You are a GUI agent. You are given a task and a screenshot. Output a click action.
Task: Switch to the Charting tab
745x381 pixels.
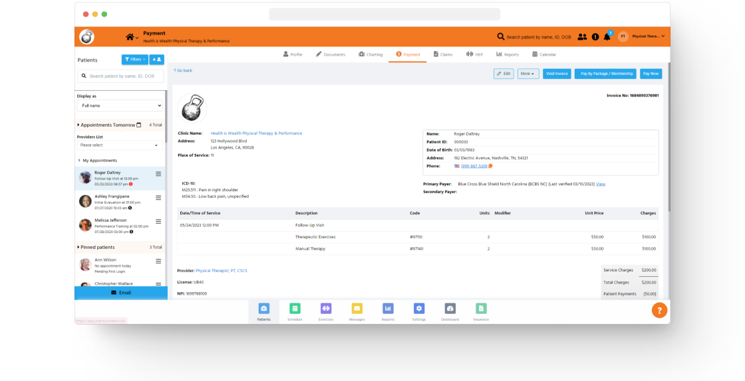(x=371, y=54)
